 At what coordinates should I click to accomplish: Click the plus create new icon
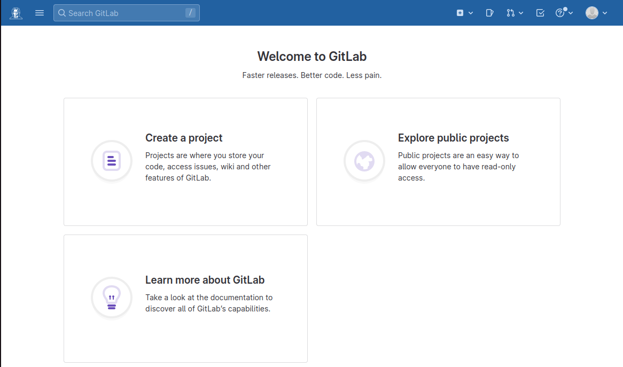pos(460,13)
